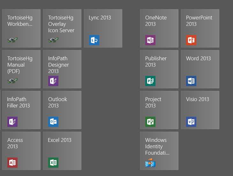Launch the teal Publisher 2013 icon
233x176 pixels.
click(x=150, y=81)
